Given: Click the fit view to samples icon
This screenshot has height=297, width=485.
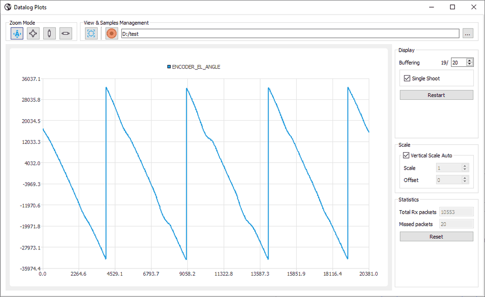Looking at the screenshot, I should [91, 33].
